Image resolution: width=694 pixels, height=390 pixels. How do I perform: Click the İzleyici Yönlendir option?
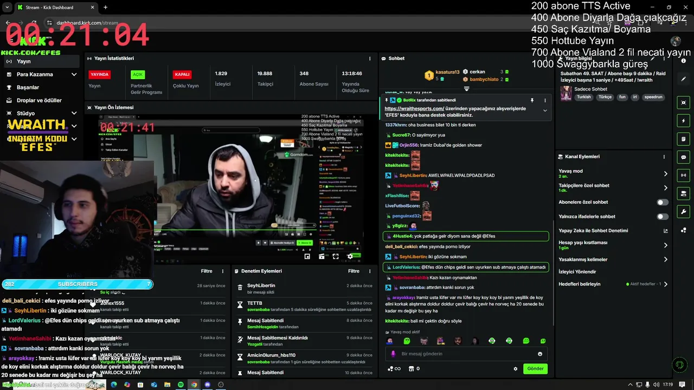(577, 272)
